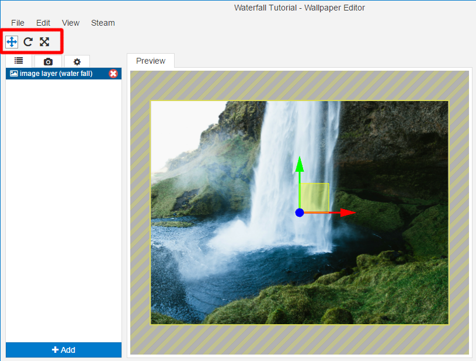
Task: Select the Move tool icon
Action: (12, 41)
